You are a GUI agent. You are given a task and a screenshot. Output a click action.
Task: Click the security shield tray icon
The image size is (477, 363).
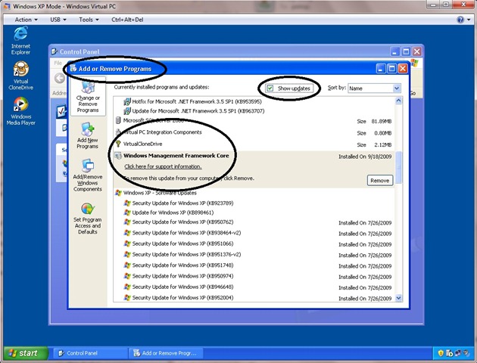click(x=441, y=353)
